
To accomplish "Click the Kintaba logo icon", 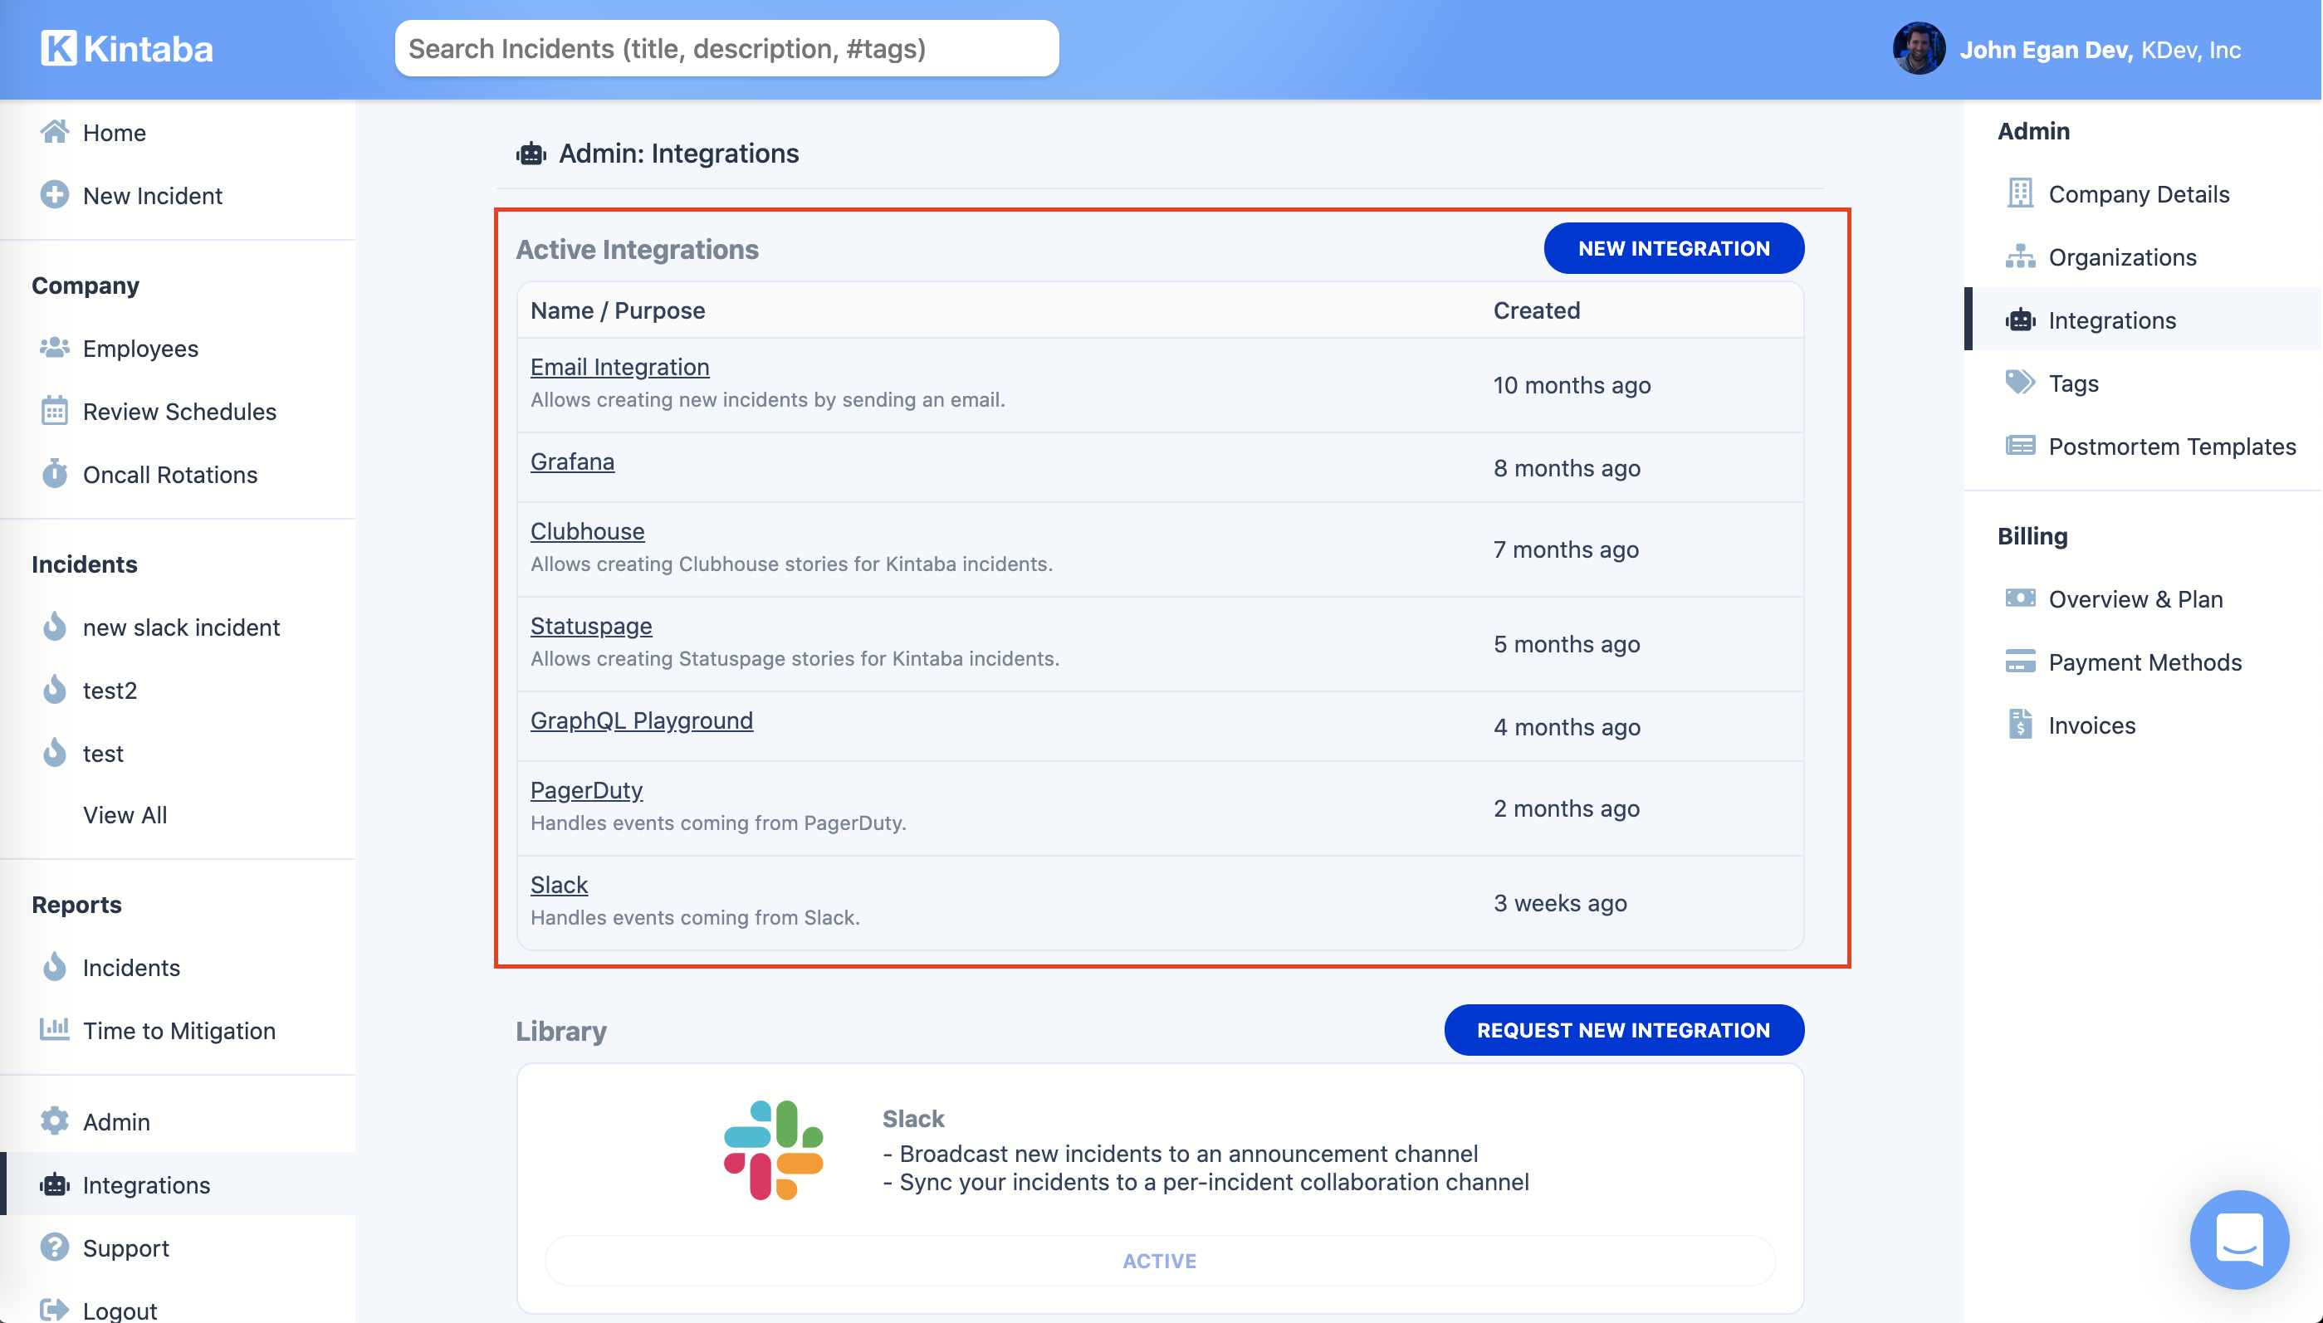I will point(58,48).
